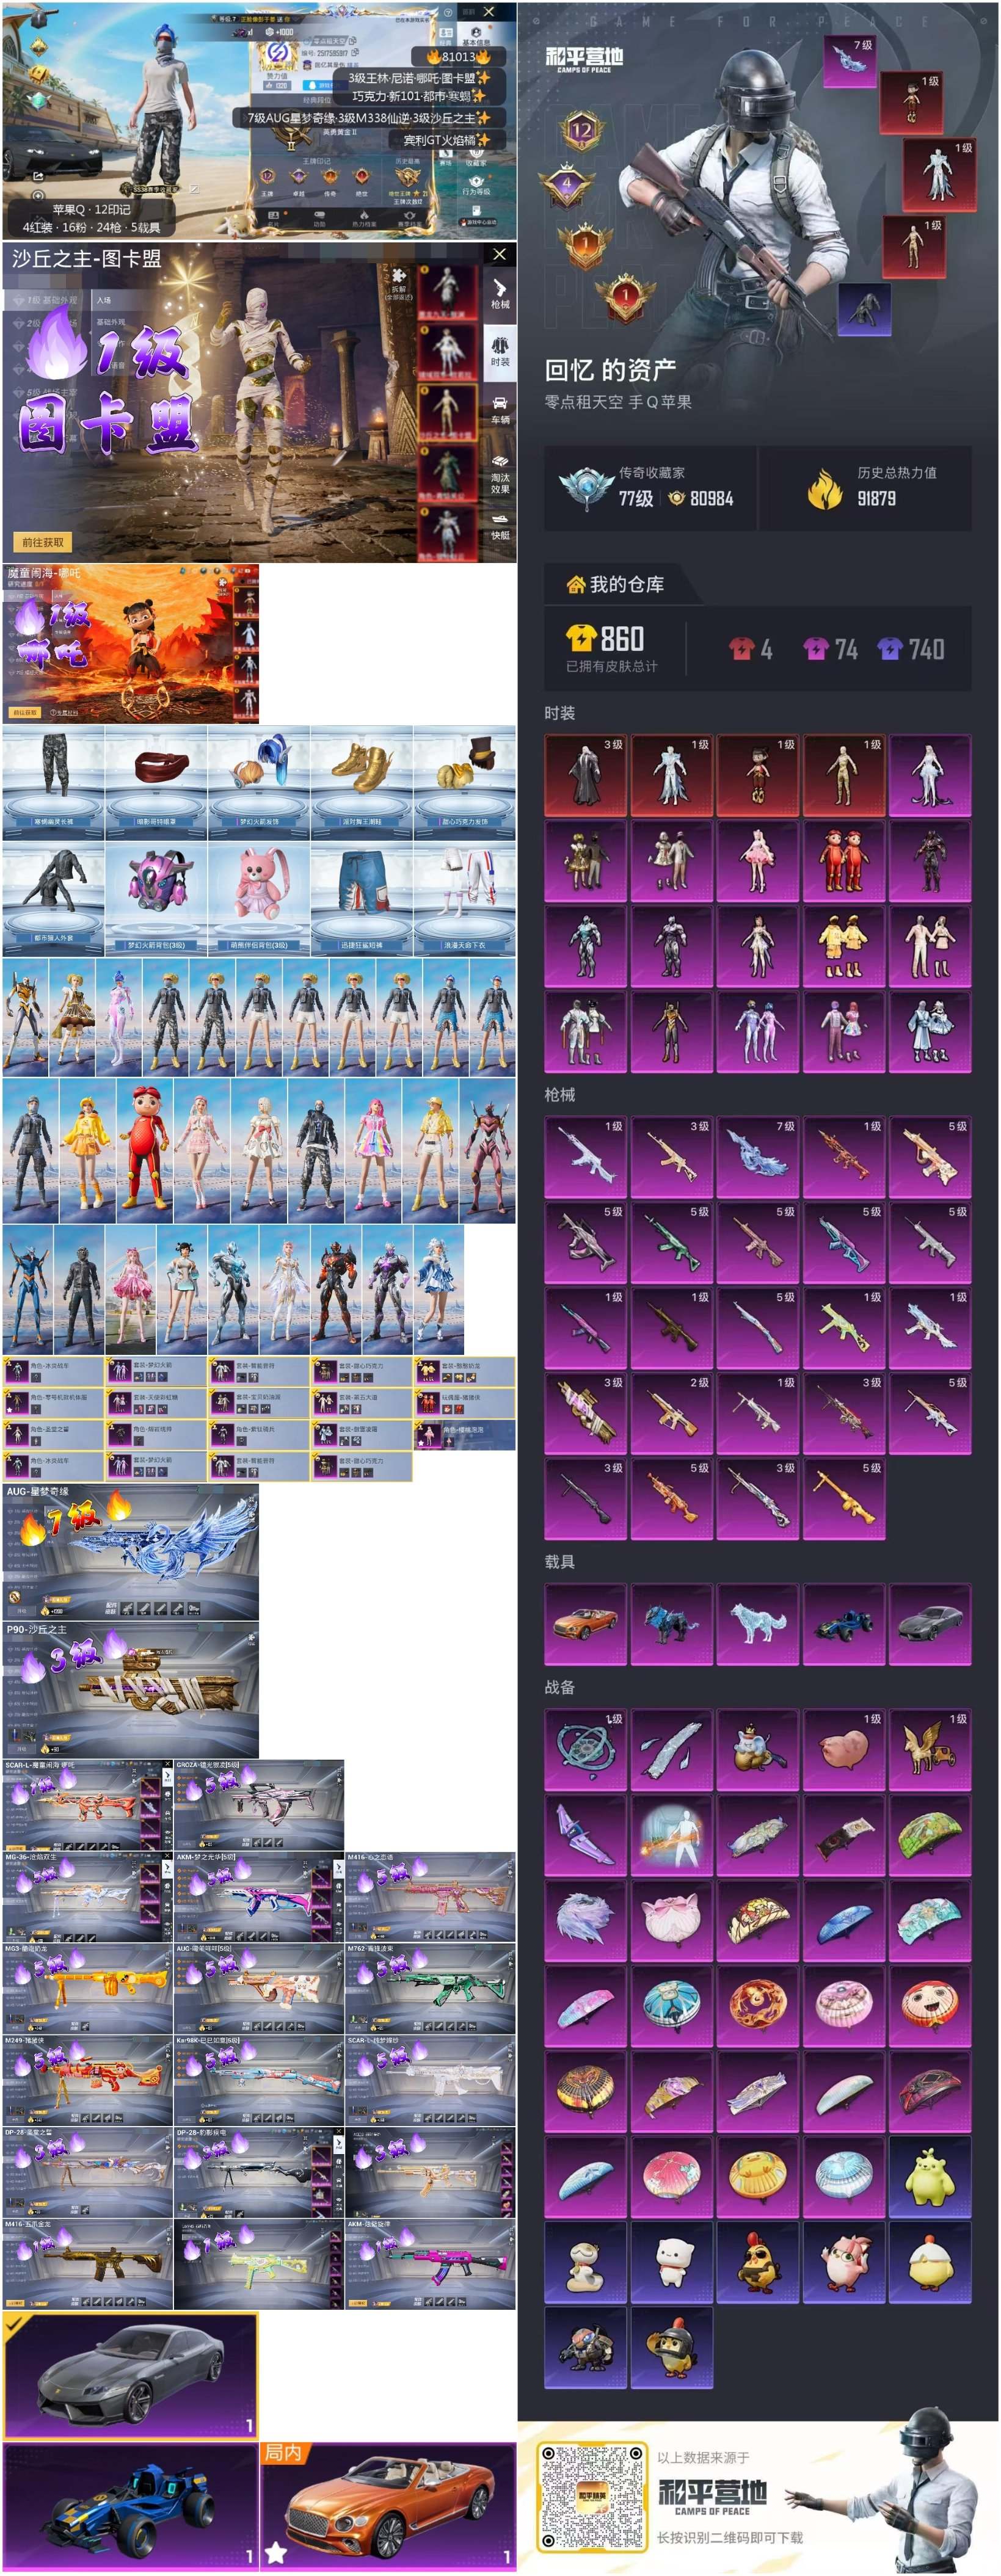Select the 浪漫天命下衣 item card
The height and width of the screenshot is (2576, 1001).
point(465,900)
